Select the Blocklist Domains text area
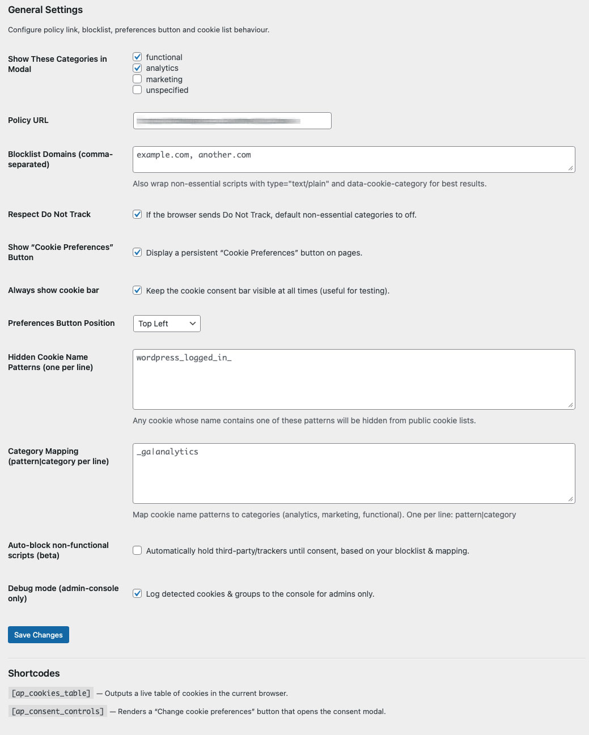The image size is (589, 735). 354,159
